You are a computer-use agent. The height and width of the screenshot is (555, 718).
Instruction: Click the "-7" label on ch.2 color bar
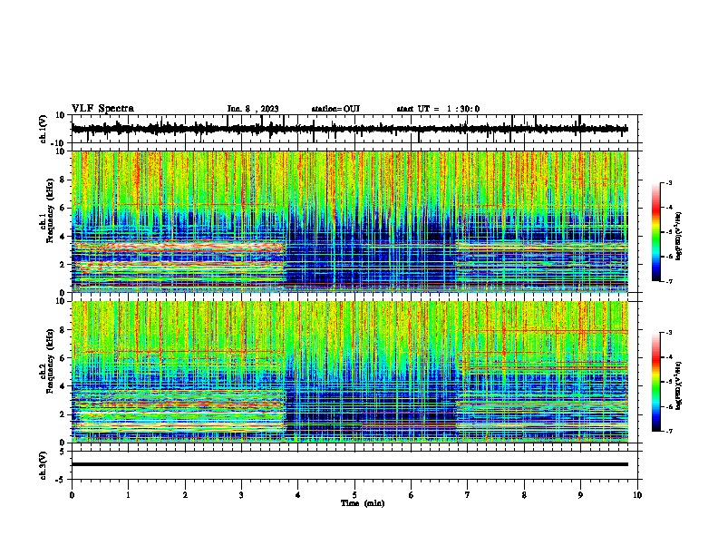pos(668,432)
